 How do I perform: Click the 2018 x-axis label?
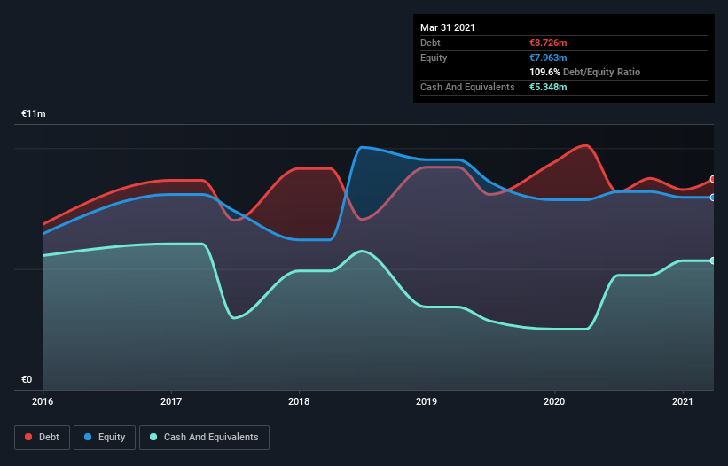pyautogui.click(x=299, y=401)
